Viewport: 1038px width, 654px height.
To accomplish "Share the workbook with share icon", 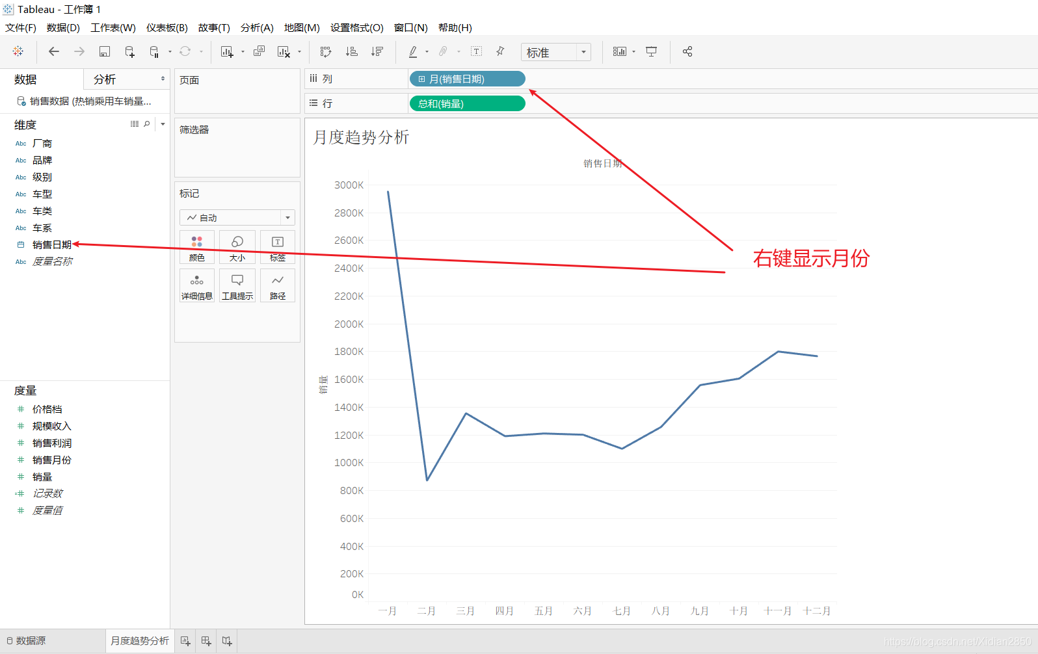I will pos(687,51).
